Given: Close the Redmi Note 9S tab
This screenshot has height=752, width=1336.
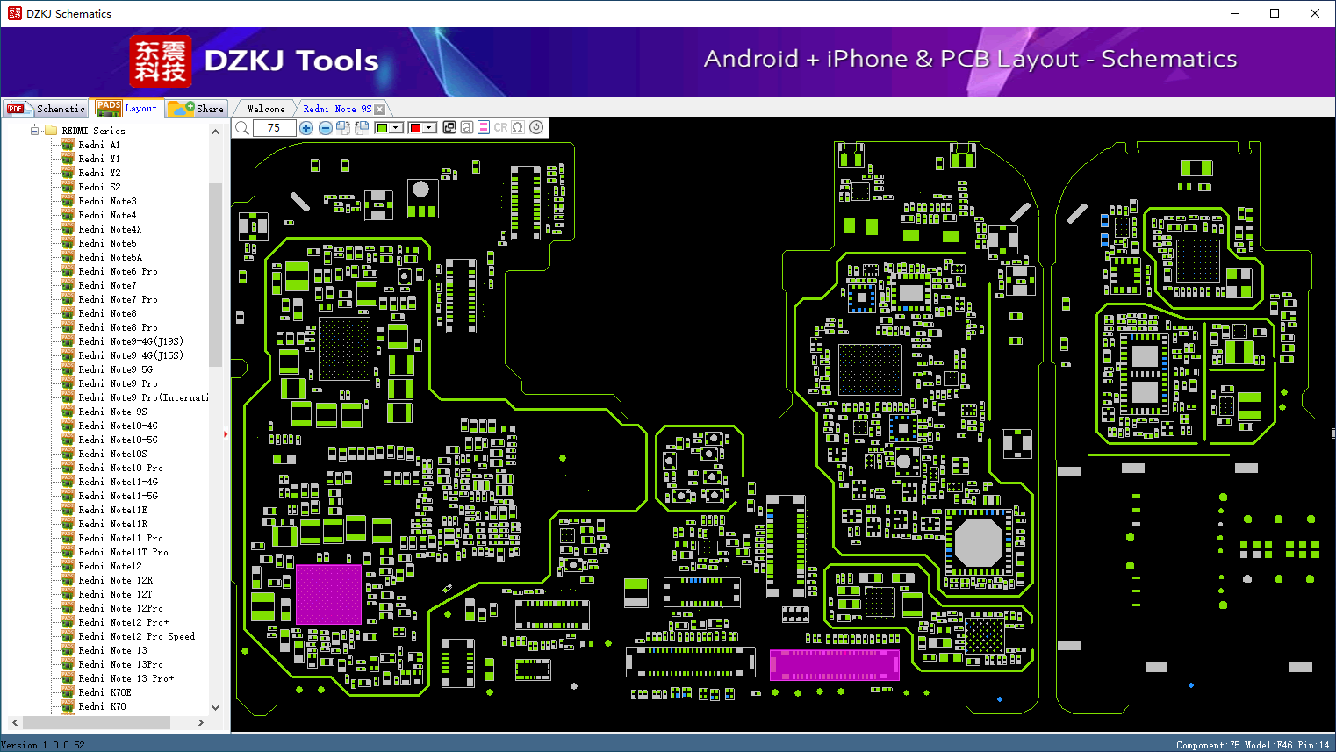Looking at the screenshot, I should click(x=380, y=109).
